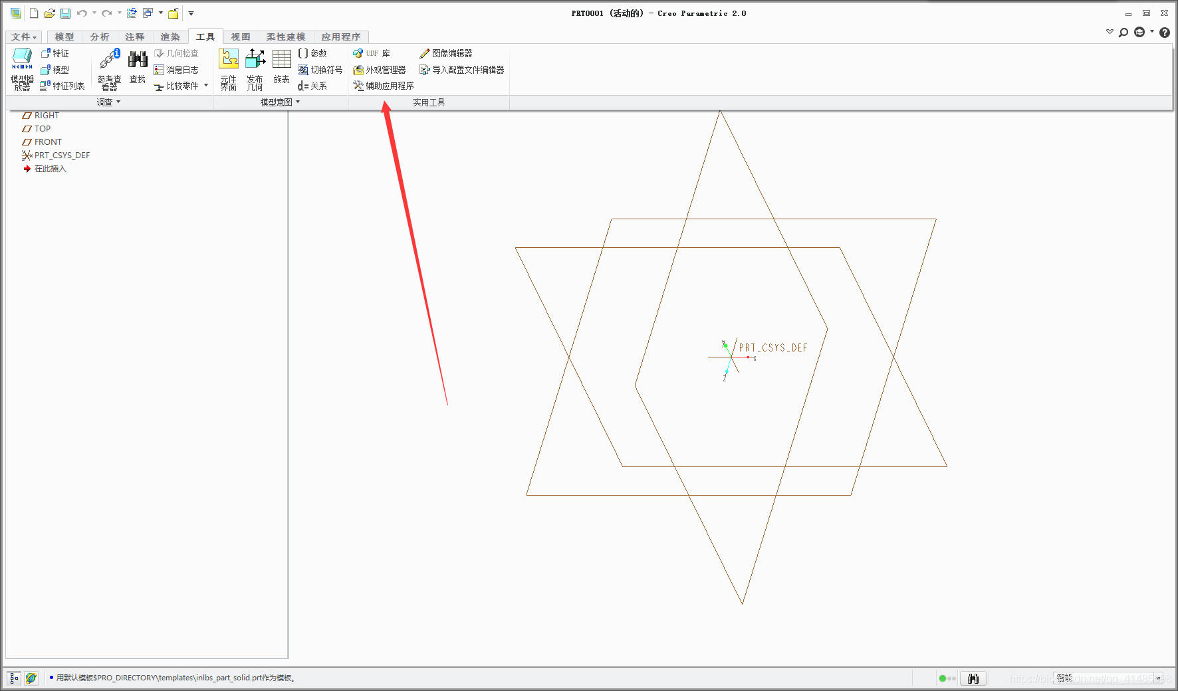This screenshot has height=691, width=1178.
Task: Select the 发布几何 publish geometry icon
Action: (255, 68)
